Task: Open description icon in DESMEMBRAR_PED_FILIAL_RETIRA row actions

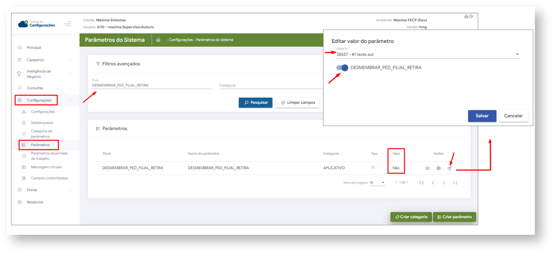Action: pyautogui.click(x=427, y=168)
